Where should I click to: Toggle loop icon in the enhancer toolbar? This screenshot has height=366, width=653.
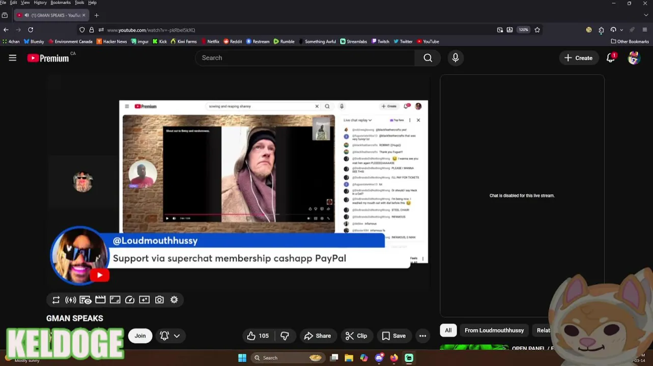tap(56, 300)
